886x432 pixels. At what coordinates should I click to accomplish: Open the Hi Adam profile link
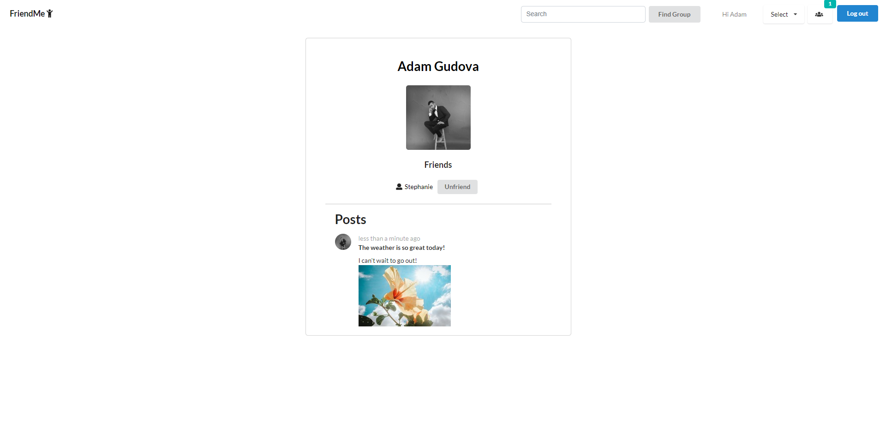coord(734,14)
